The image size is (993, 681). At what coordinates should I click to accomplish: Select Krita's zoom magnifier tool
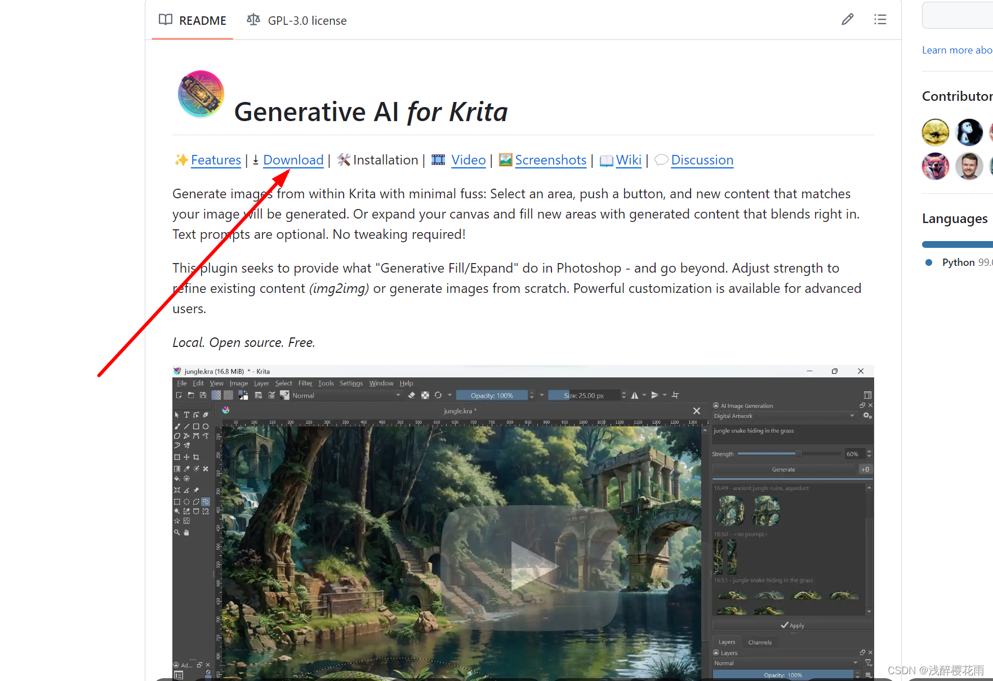(177, 532)
